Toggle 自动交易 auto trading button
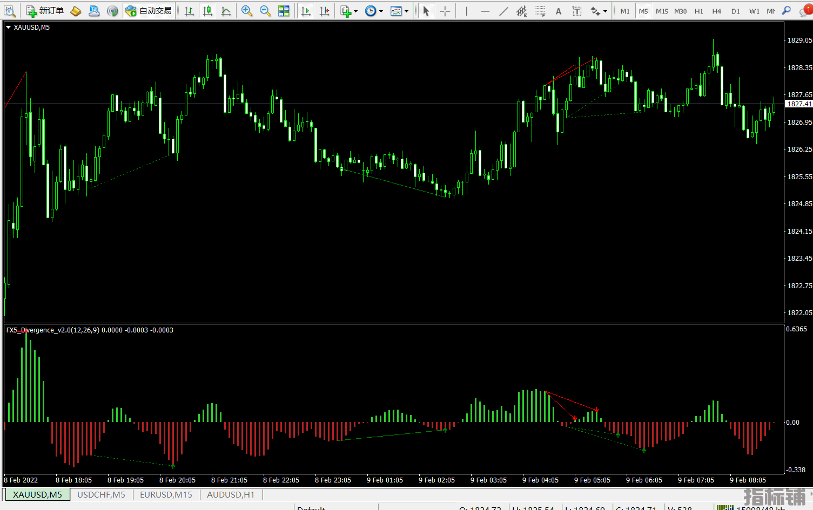813x510 pixels. click(x=149, y=11)
